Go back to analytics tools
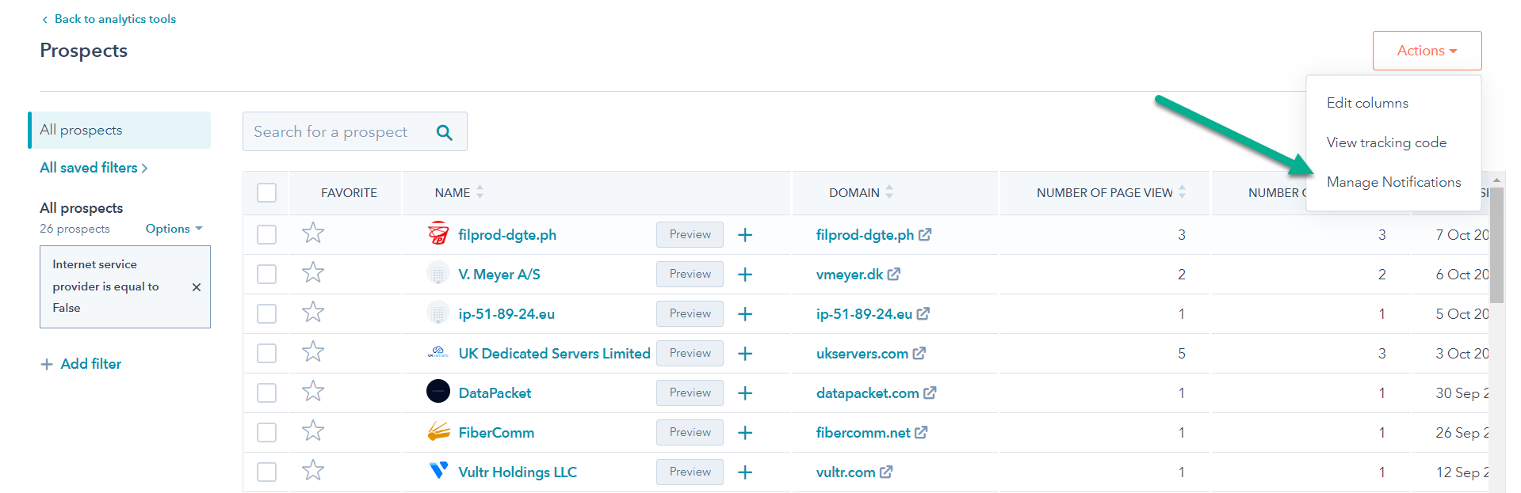The height and width of the screenshot is (493, 1521). pyautogui.click(x=109, y=19)
